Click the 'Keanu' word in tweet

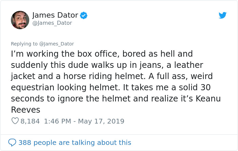click(x=208, y=99)
